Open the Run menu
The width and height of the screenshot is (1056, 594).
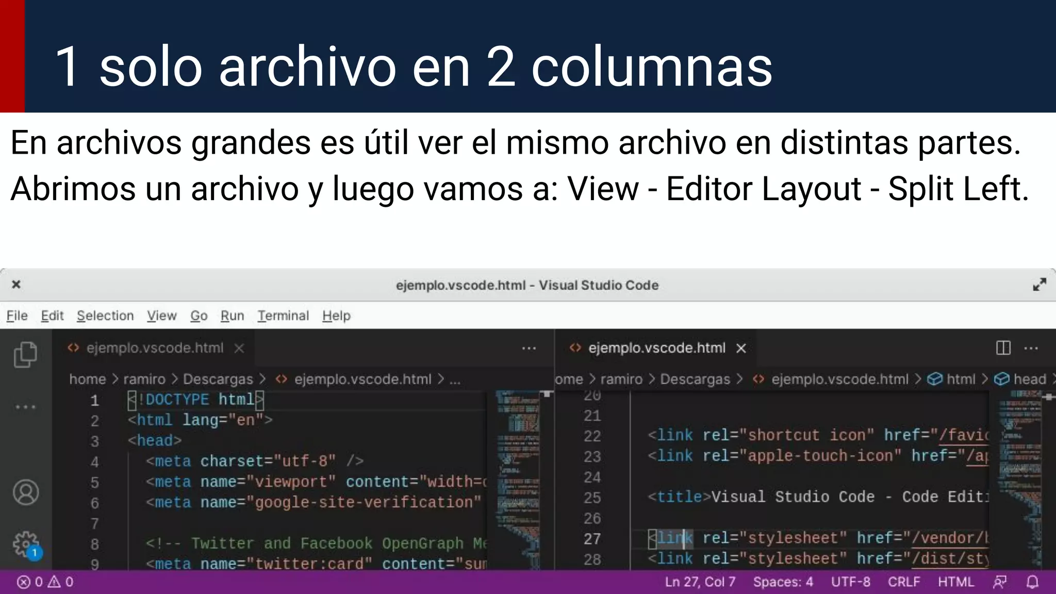[x=232, y=316]
